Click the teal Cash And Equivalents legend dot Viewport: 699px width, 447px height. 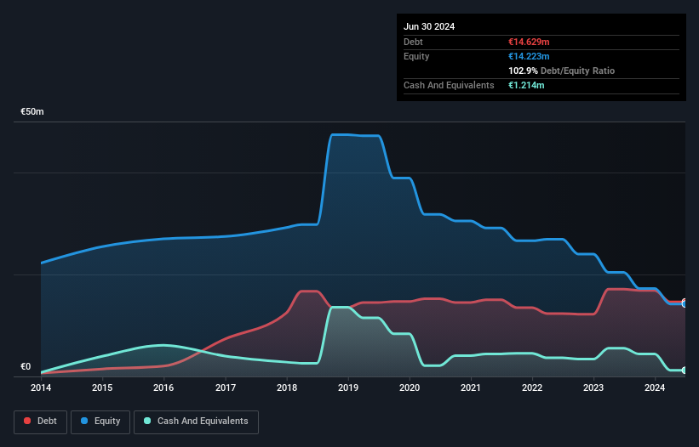[147, 421]
